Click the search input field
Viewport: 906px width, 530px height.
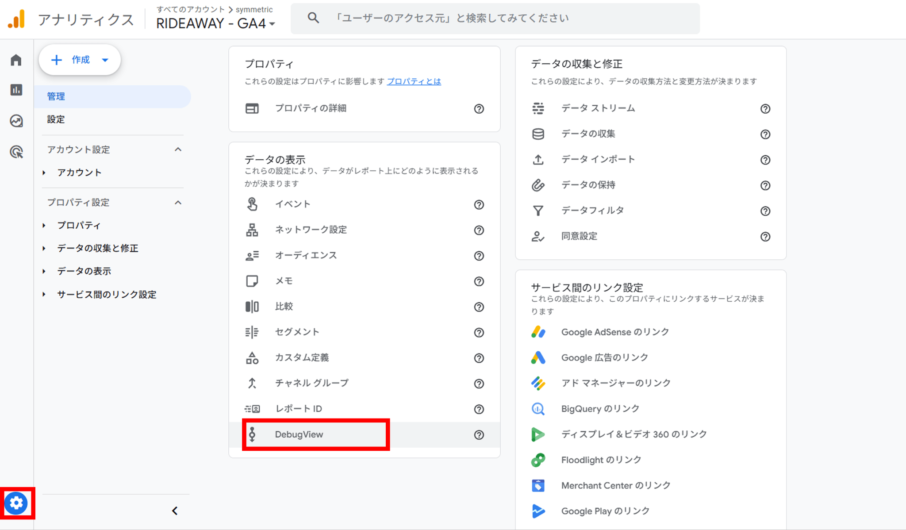point(495,18)
